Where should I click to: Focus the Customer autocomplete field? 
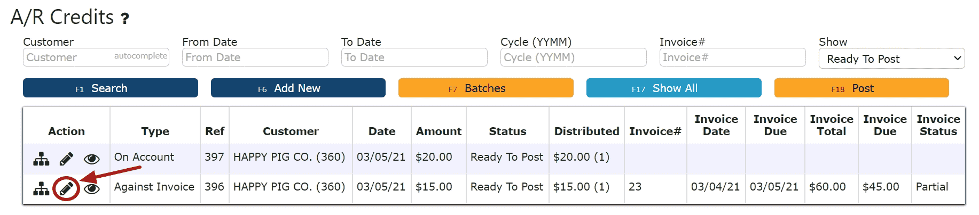(x=96, y=57)
